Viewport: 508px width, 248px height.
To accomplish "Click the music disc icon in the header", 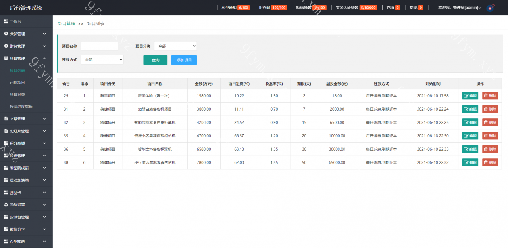I will coord(491,8).
